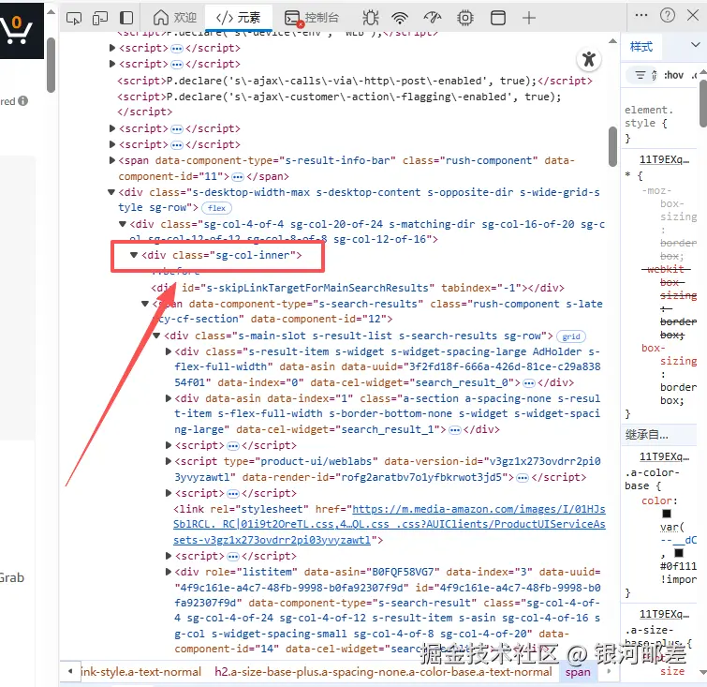The width and height of the screenshot is (707, 687).
Task: Collapse the s-main-slot div node
Action: tap(156, 336)
